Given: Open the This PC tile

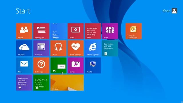Looking at the screenshot, I should pos(93,66).
